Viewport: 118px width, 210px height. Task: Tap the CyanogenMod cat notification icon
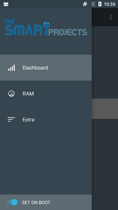click(x=6, y=4)
